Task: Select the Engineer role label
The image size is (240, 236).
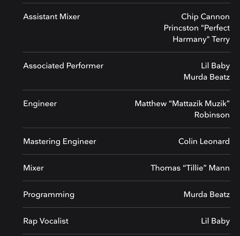Action: [x=40, y=104]
